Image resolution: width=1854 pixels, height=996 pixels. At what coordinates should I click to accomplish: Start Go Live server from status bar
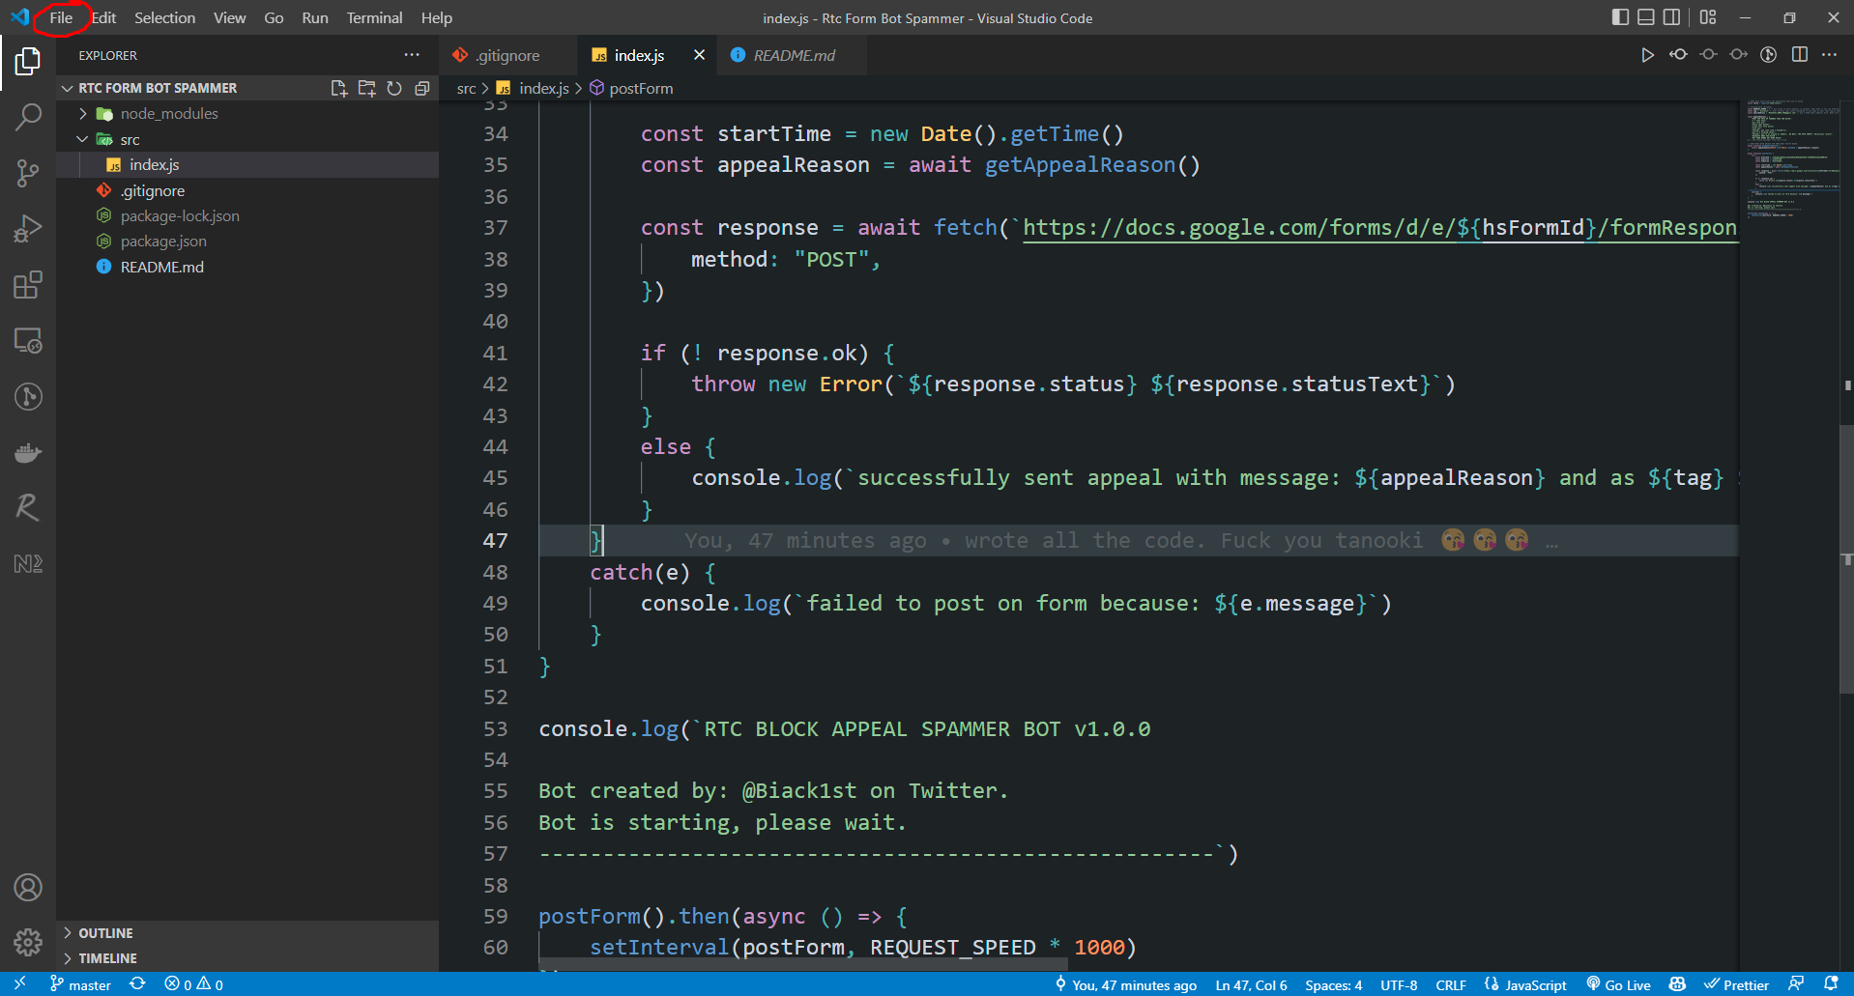pyautogui.click(x=1617, y=984)
